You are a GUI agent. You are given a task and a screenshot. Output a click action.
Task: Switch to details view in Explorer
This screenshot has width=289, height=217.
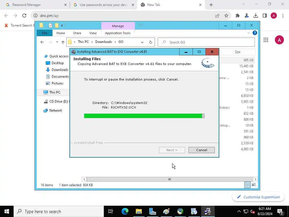(x=248, y=185)
